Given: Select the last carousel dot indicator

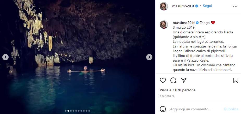Looking at the screenshot, I should 89,111.
